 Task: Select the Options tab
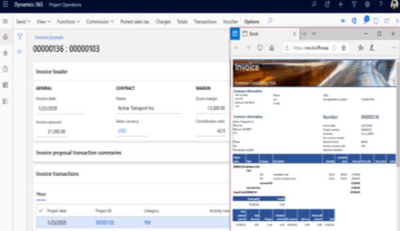[252, 22]
